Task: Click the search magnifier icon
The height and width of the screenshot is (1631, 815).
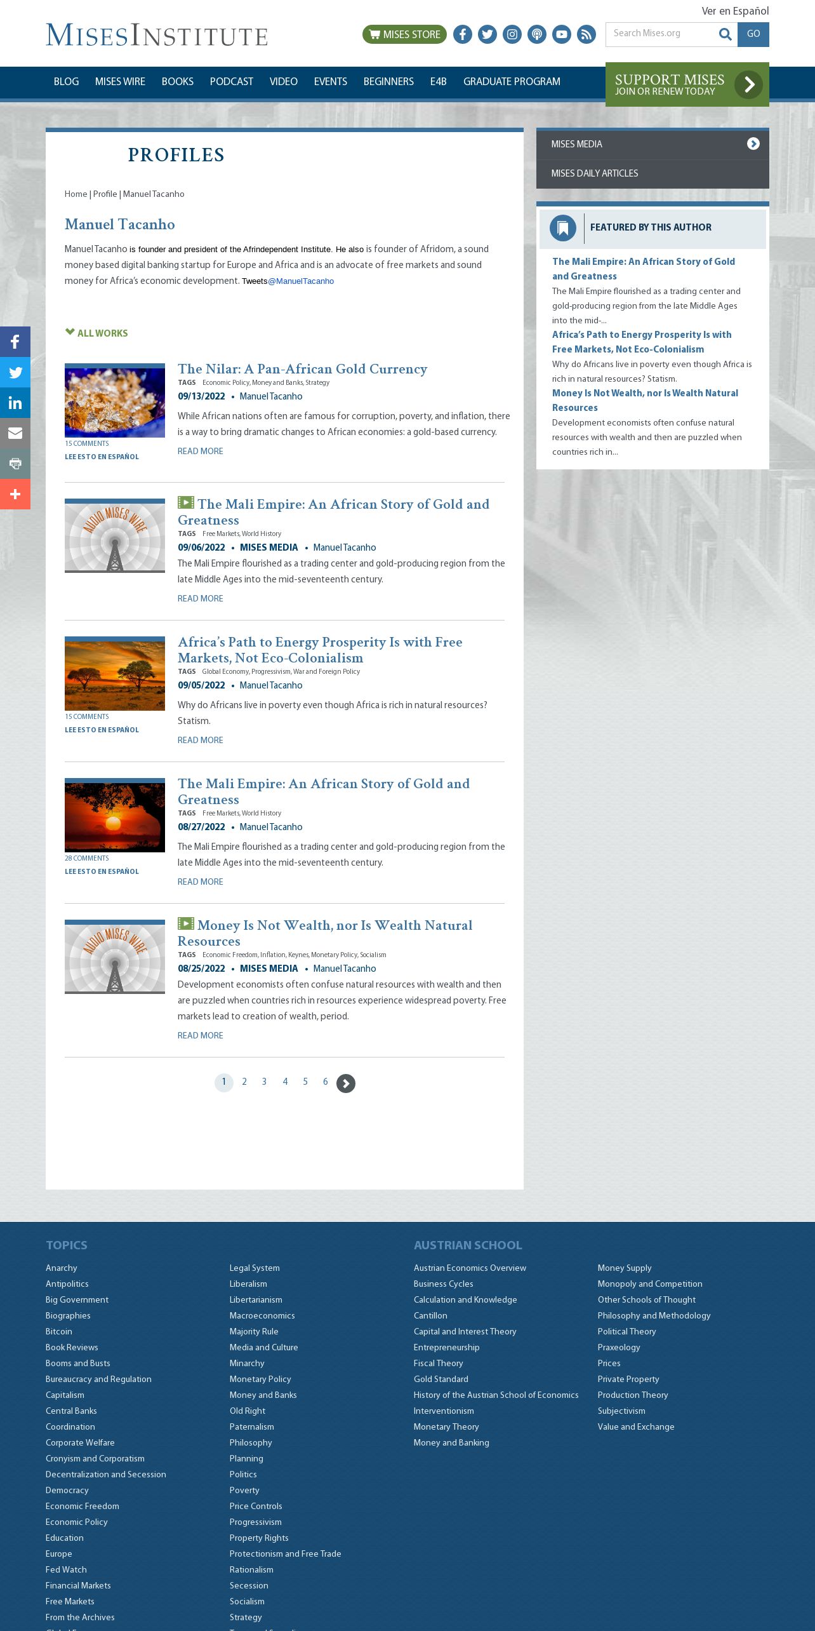Action: [725, 34]
